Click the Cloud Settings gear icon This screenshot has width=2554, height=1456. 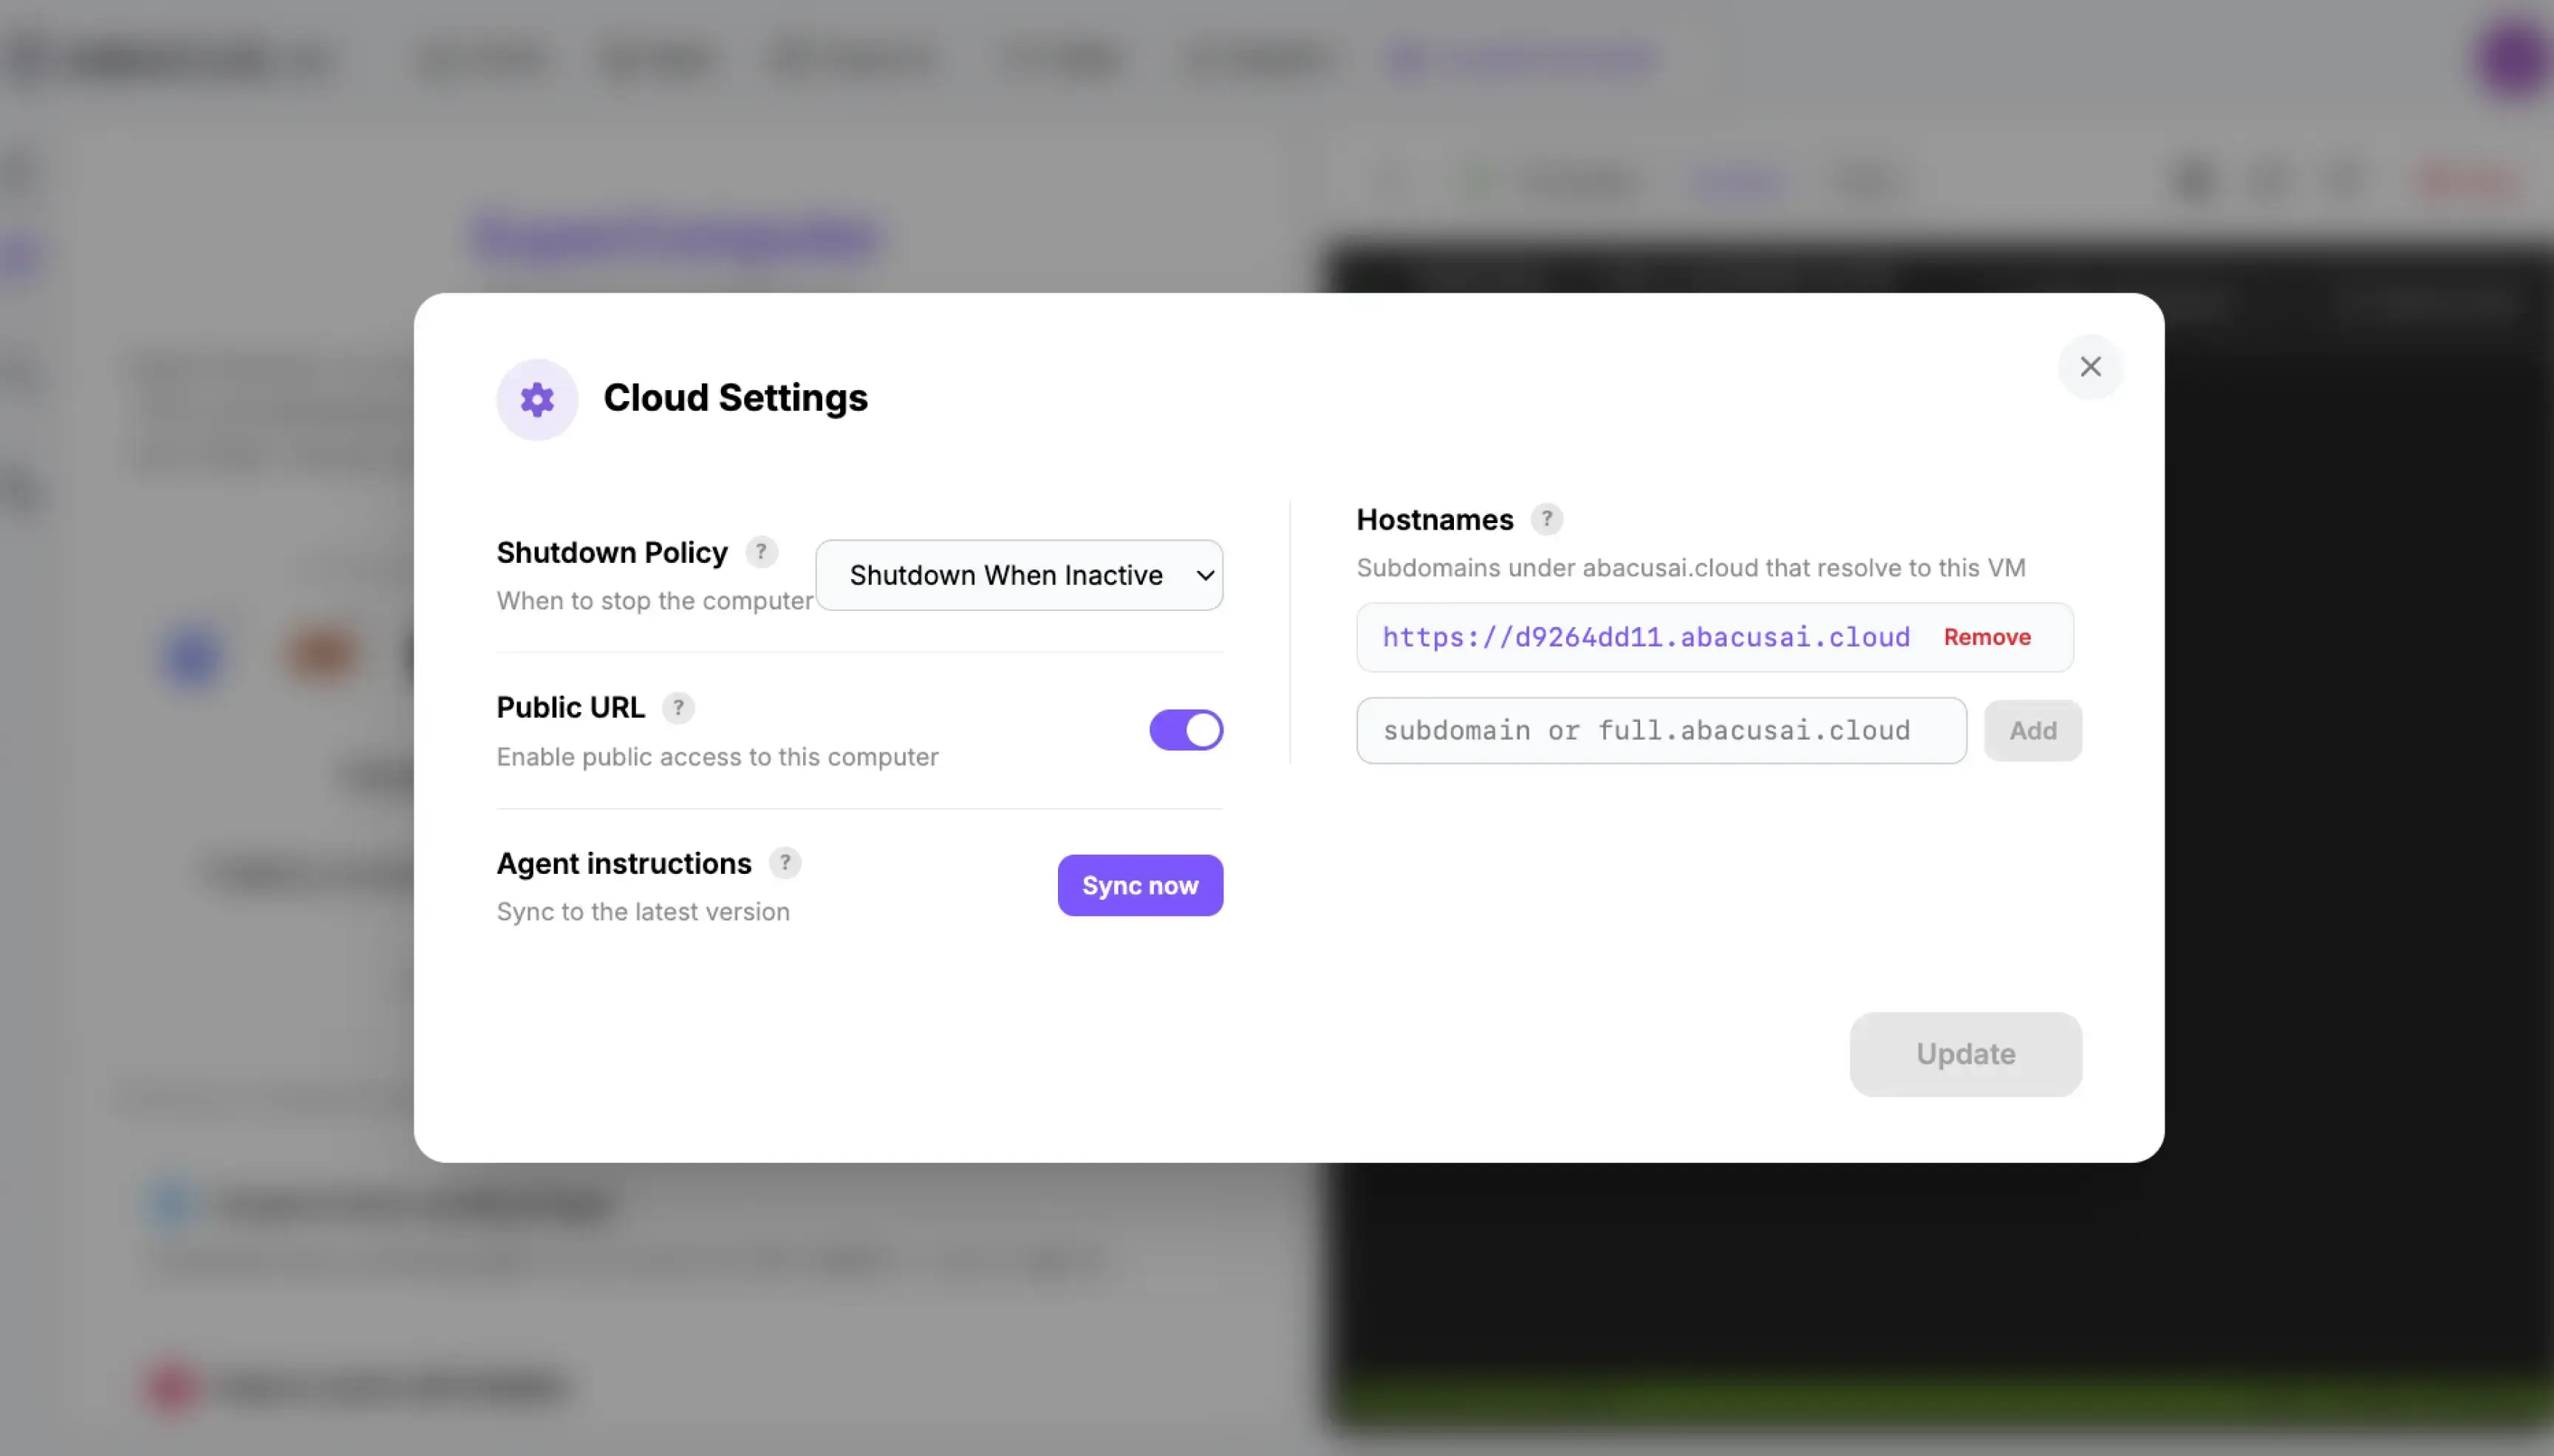point(537,399)
